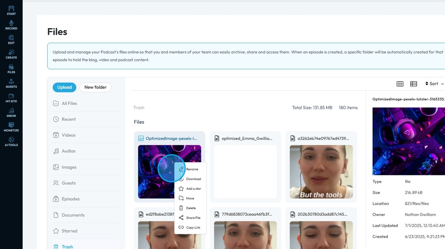Click the chain link Copy icon
Screen dimensions: 445x249
click(181, 228)
